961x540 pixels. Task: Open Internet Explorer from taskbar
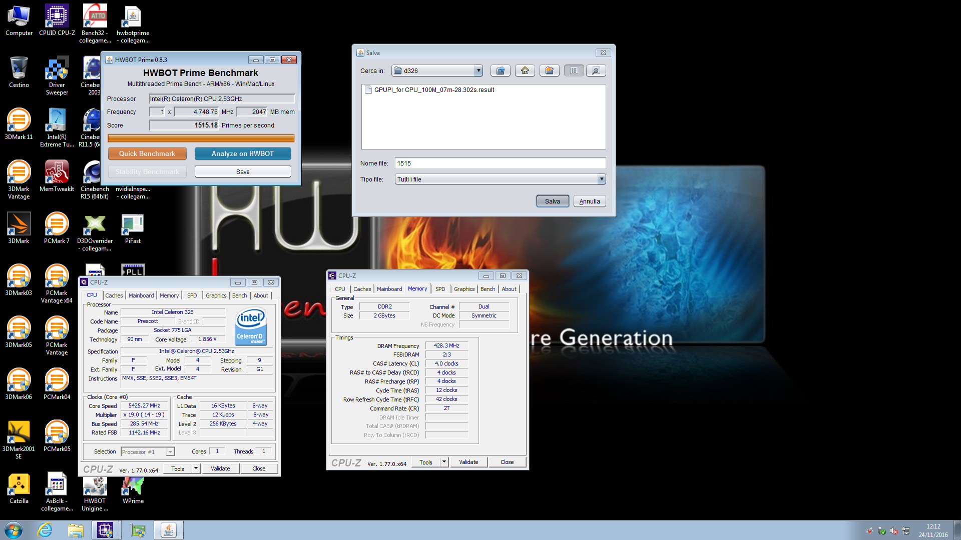[45, 530]
